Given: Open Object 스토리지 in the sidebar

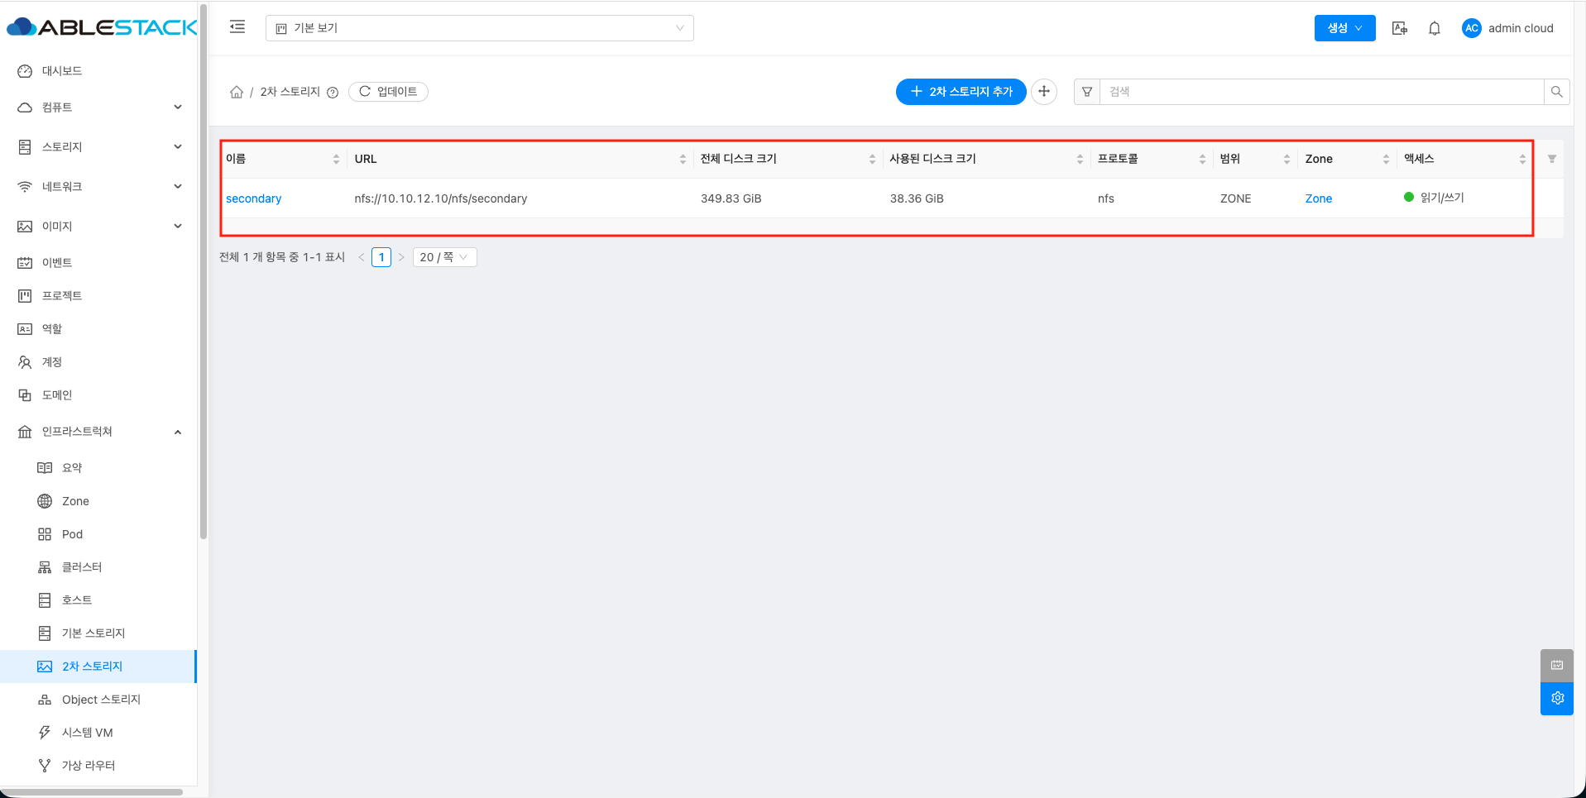Looking at the screenshot, I should point(99,700).
